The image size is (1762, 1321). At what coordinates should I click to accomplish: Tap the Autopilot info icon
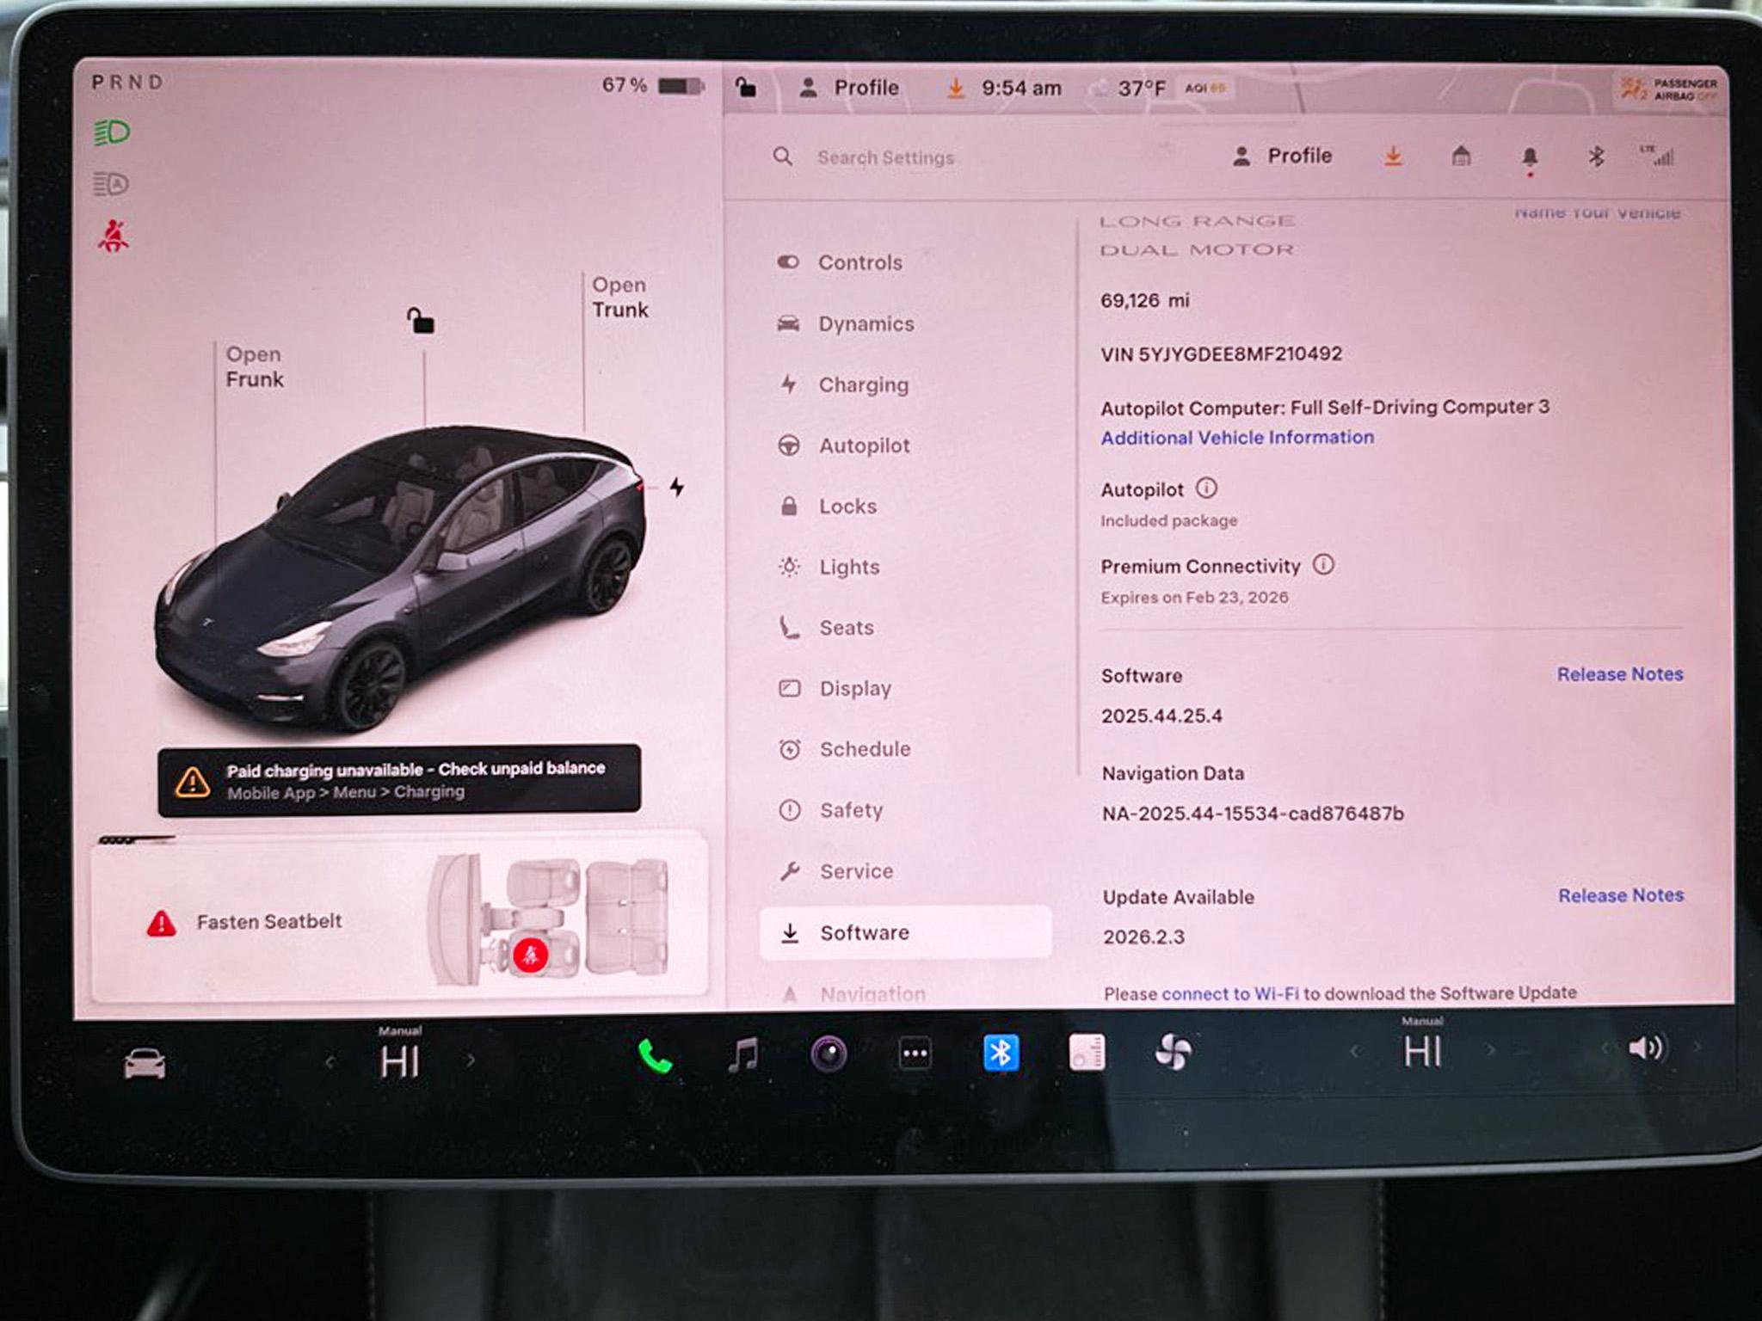(x=1208, y=488)
